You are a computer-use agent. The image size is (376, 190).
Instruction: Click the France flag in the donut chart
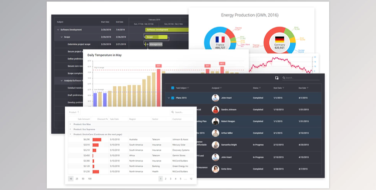click(x=220, y=39)
